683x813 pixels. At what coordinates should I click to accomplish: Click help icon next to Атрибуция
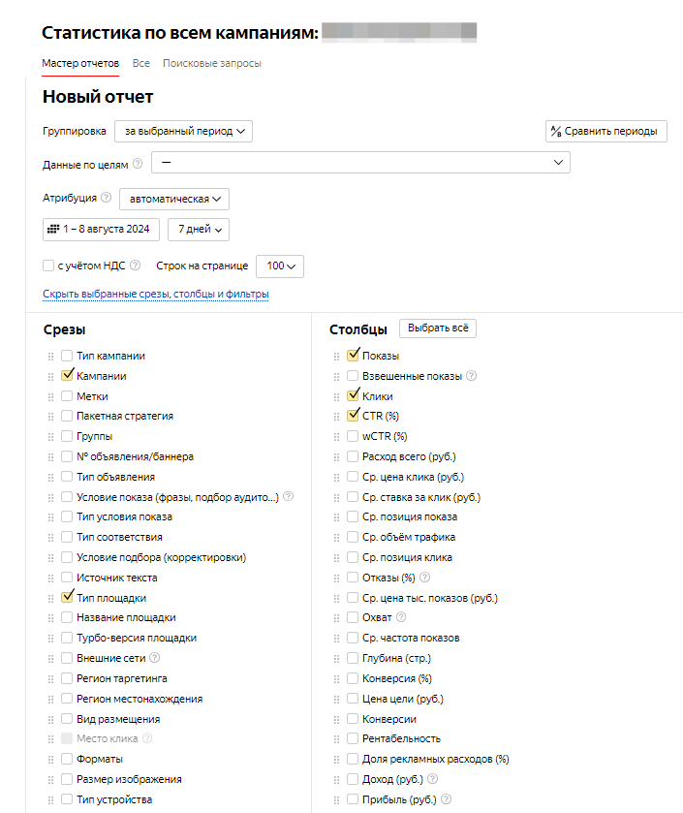[106, 198]
